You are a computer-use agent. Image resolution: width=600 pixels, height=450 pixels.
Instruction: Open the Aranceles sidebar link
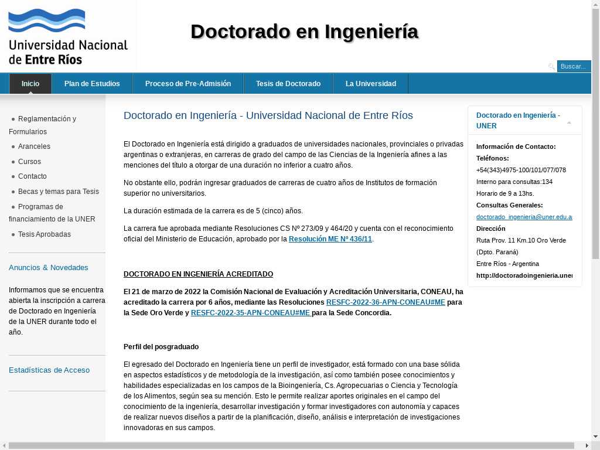click(x=34, y=146)
